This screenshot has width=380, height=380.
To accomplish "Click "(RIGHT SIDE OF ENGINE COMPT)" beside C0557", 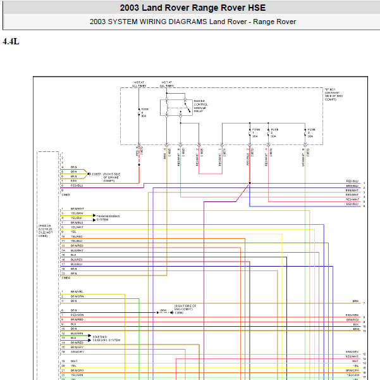I will [x=111, y=177].
